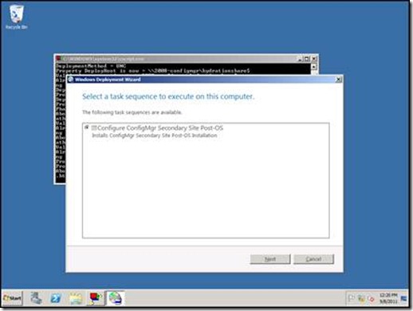Click the console scrollbar up arrow
Image resolution: width=413 pixels, height=311 pixels.
[x=314, y=66]
